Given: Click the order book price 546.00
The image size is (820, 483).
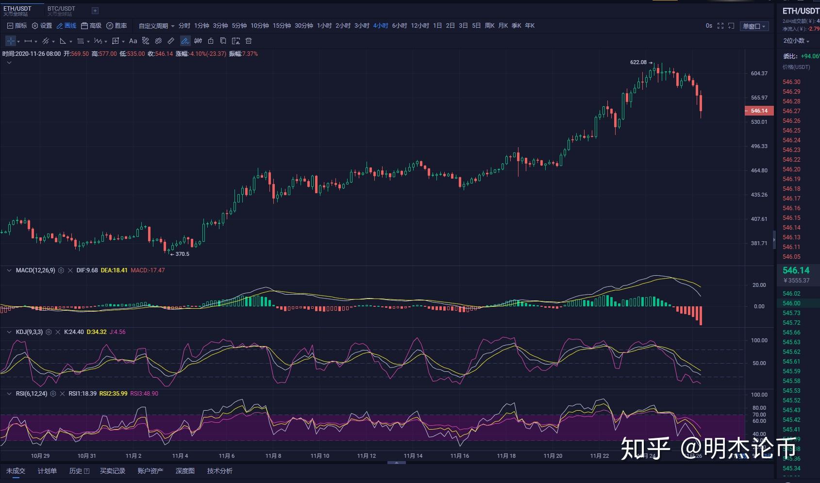Looking at the screenshot, I should pyautogui.click(x=791, y=303).
